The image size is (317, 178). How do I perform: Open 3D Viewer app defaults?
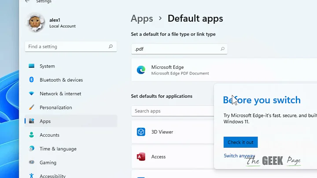(x=173, y=132)
